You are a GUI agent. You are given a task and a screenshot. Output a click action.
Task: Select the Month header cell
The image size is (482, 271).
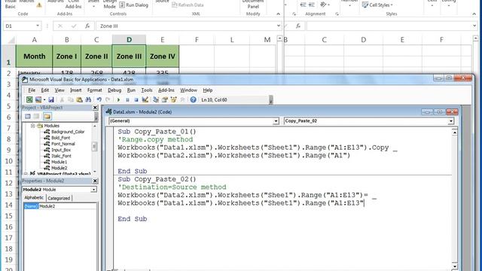(34, 56)
